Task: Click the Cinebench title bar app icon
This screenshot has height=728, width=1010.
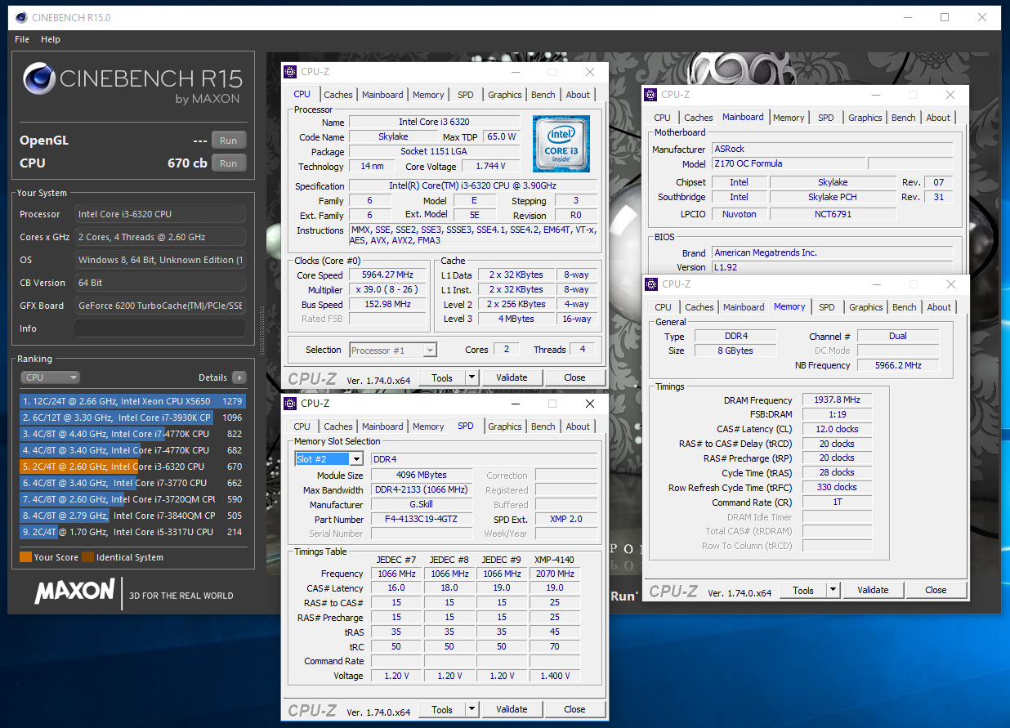Action: click(20, 17)
